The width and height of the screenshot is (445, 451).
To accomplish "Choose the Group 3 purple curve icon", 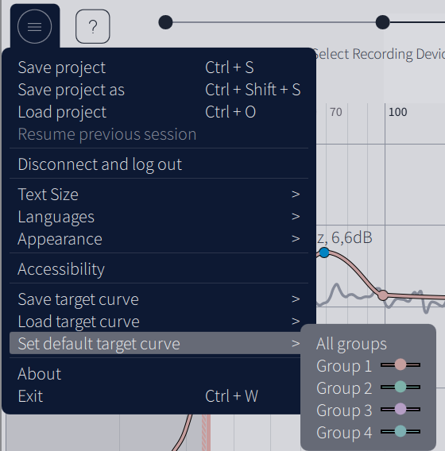I will click(x=400, y=409).
